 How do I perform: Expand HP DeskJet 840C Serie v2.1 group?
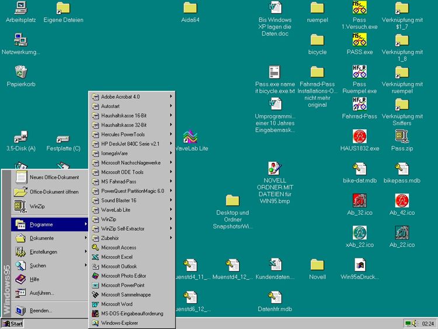[x=132, y=144]
